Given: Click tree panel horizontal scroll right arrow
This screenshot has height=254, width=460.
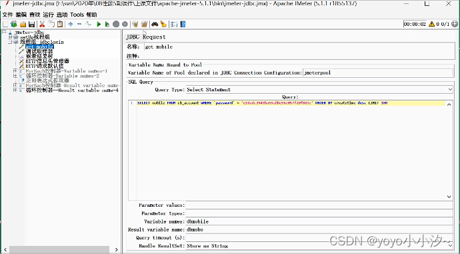Looking at the screenshot, I should point(117,249).
